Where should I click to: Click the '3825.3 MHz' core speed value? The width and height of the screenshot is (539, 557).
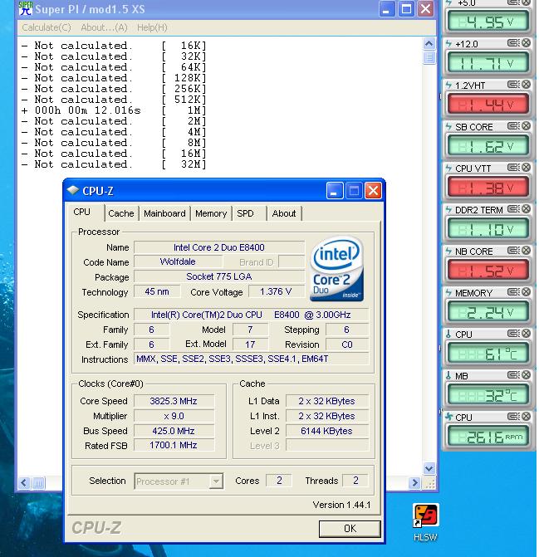[174, 401]
